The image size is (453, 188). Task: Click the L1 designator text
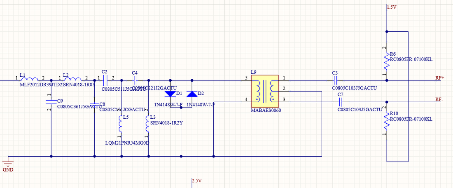[x=23, y=75]
